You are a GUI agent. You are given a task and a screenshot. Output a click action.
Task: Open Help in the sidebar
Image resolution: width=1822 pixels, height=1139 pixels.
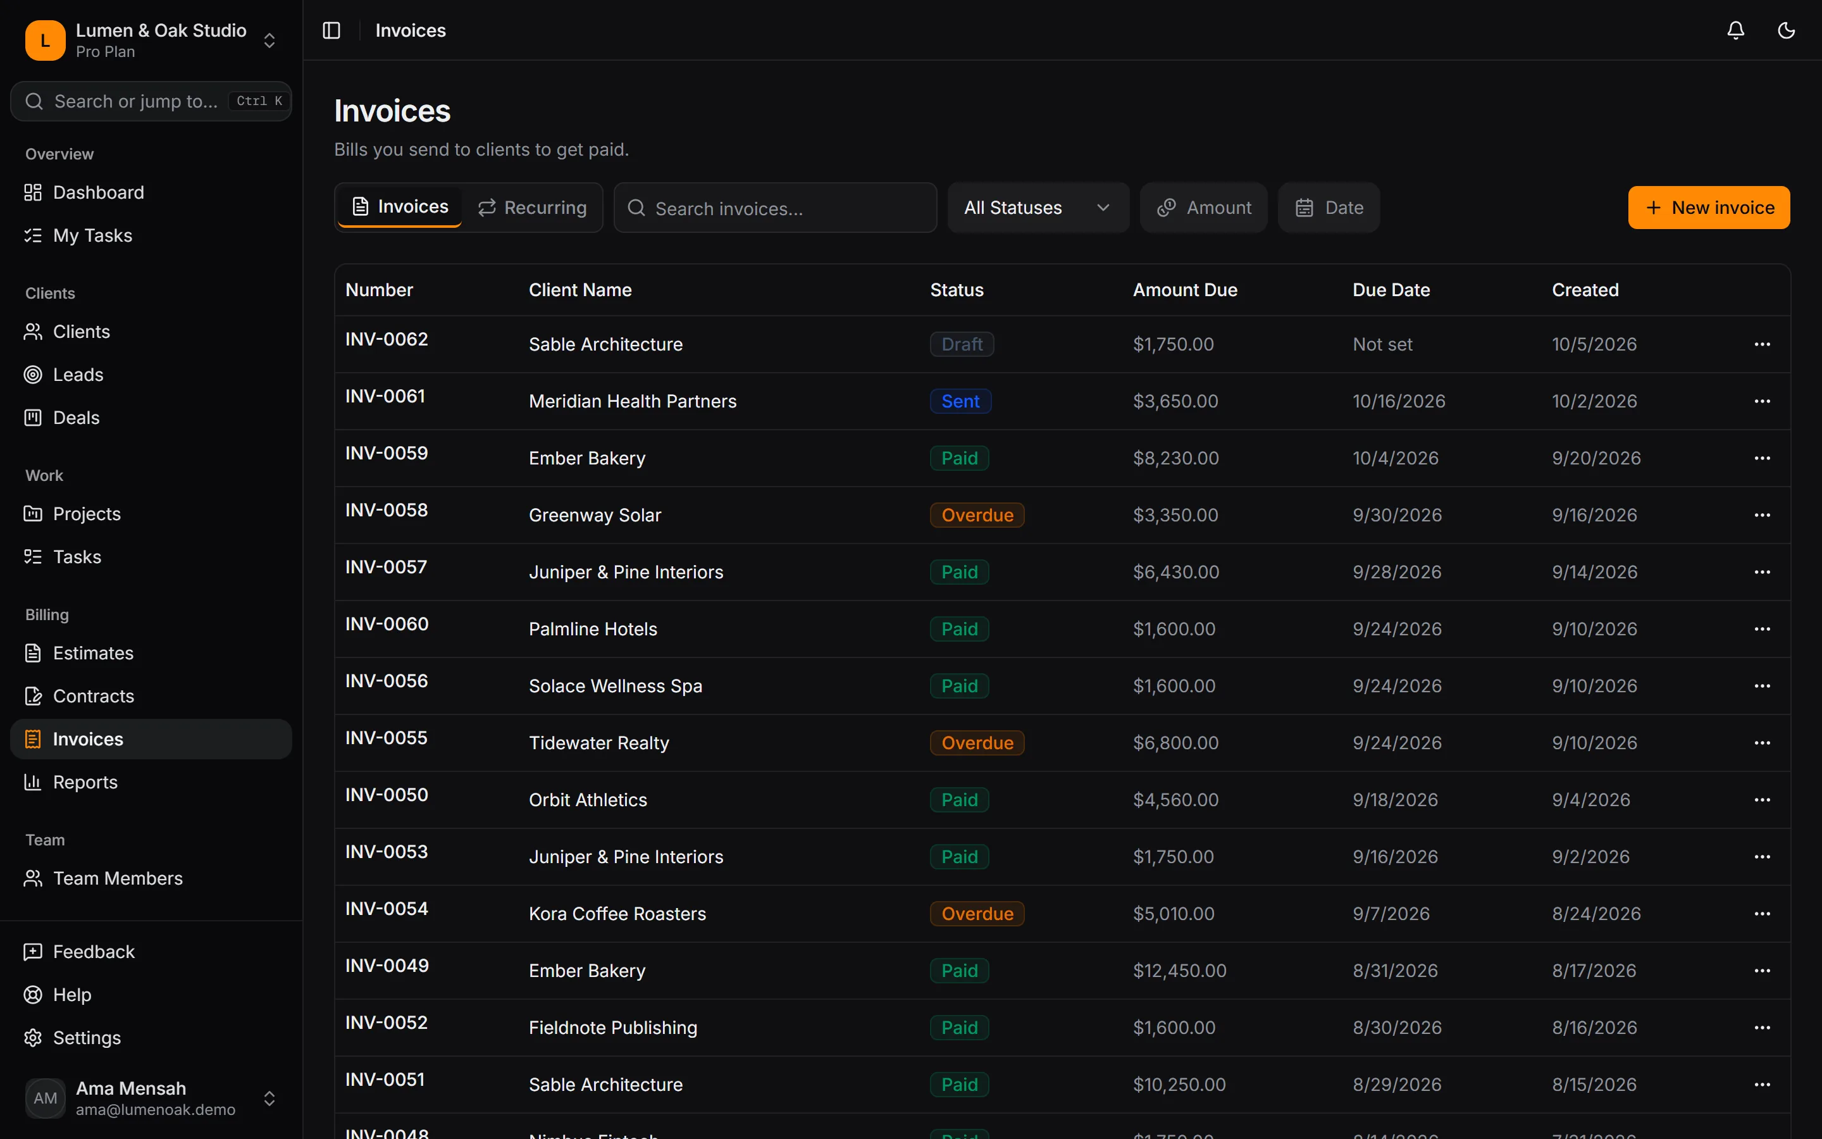pyautogui.click(x=151, y=994)
